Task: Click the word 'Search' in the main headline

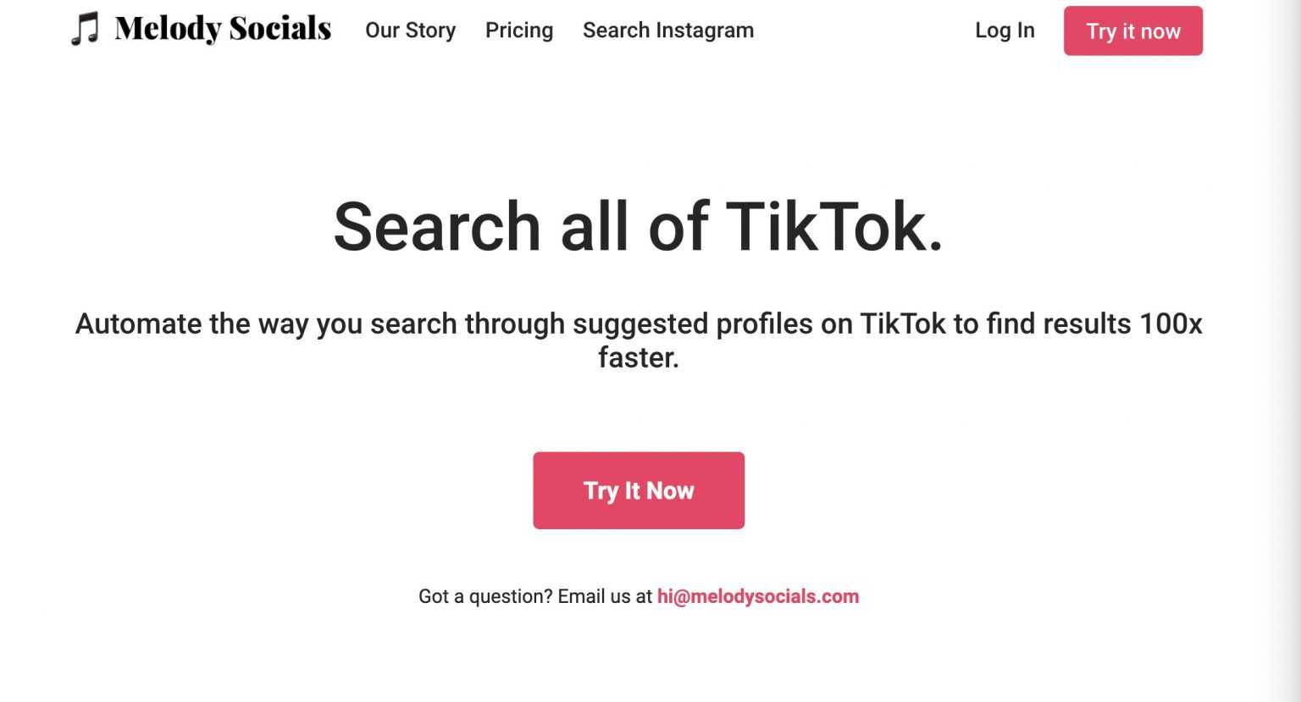Action: (x=436, y=226)
